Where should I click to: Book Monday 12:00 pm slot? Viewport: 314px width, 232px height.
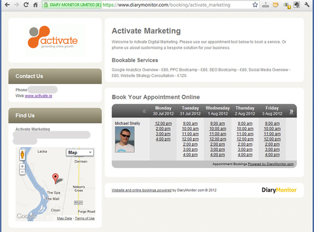click(x=163, y=123)
